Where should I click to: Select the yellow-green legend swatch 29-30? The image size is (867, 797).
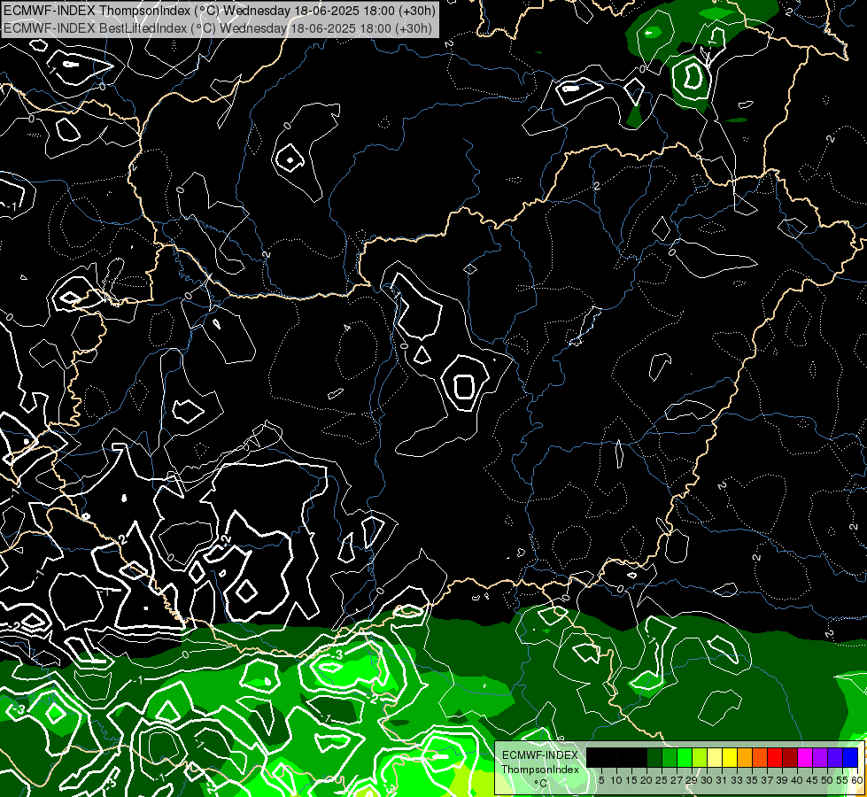[x=700, y=757]
